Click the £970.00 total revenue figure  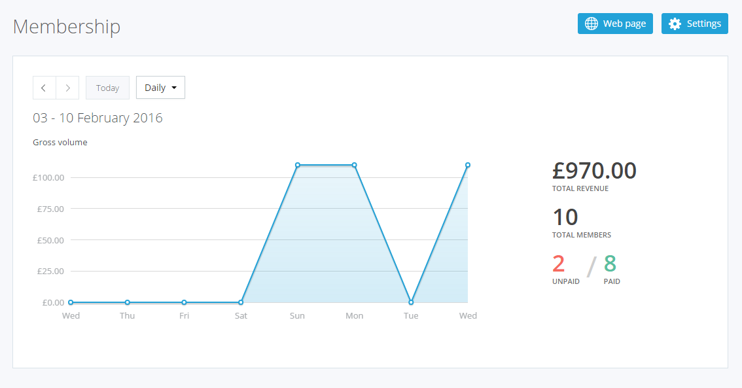coord(594,171)
